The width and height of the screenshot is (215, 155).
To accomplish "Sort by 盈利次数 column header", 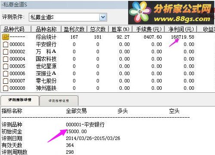I will (74, 29).
